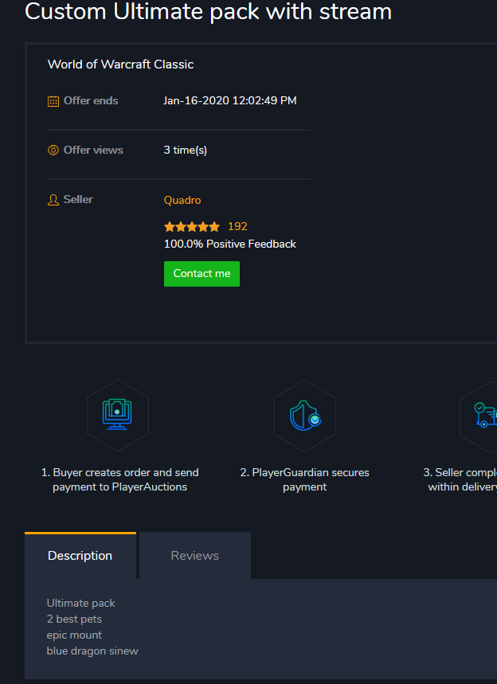Click the calendar icon beside Offer ends
Viewport: 497px width, 684px height.
(x=53, y=101)
